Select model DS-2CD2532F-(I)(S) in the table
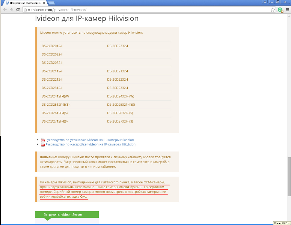 point(121,105)
